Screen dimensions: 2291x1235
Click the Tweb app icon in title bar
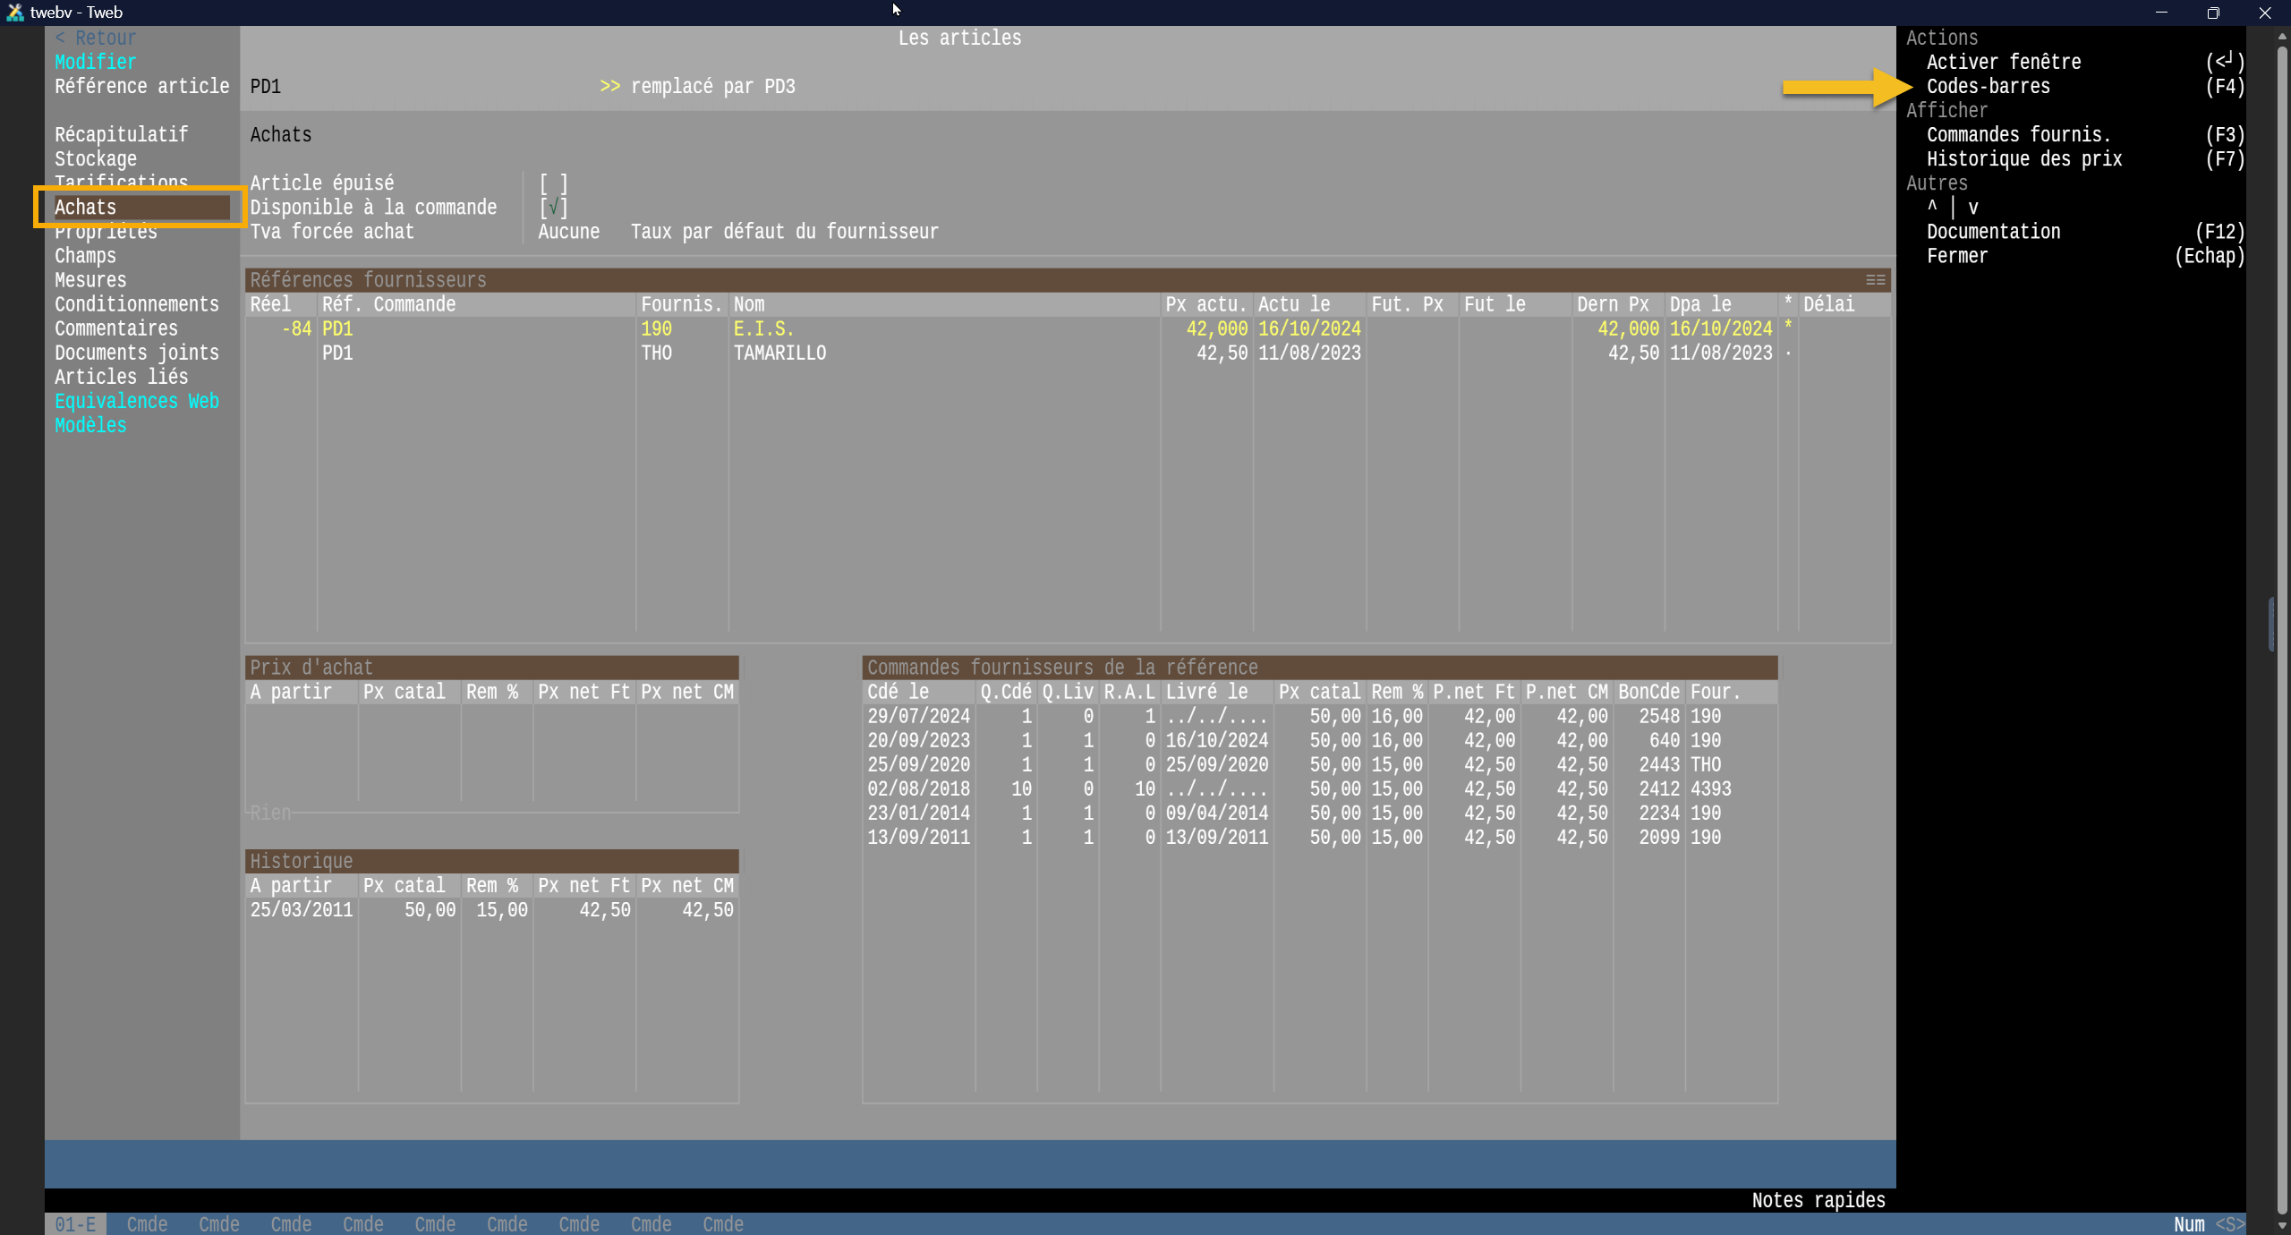[14, 13]
